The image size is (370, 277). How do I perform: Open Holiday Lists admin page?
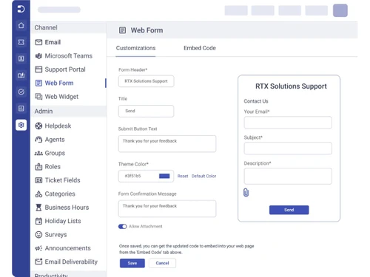pos(63,221)
